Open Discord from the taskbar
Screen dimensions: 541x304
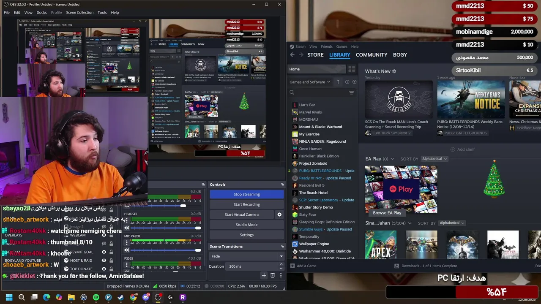146,297
